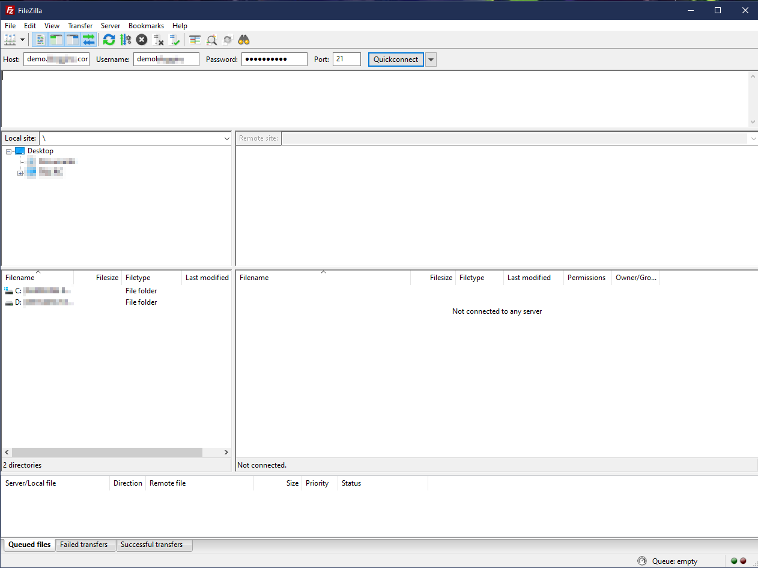Click the Direction queue column header
758x568 pixels.
click(128, 483)
